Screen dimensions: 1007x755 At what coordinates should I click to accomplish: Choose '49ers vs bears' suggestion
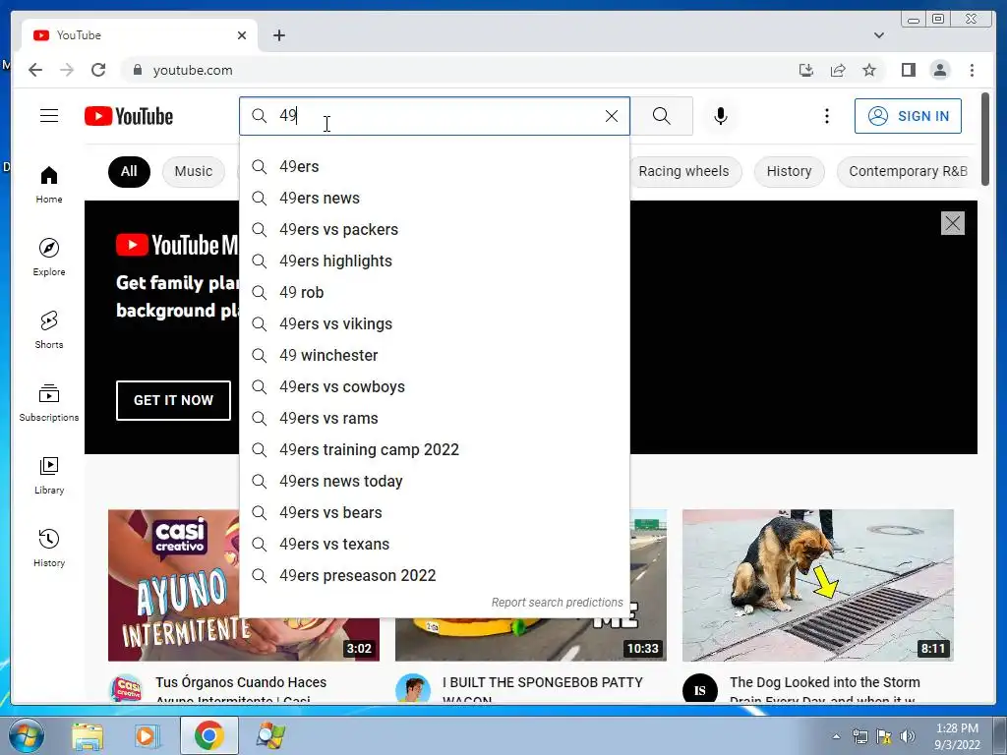(434, 513)
